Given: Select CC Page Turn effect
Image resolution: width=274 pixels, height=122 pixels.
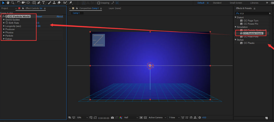Looking at the screenshot, I should (251, 21).
